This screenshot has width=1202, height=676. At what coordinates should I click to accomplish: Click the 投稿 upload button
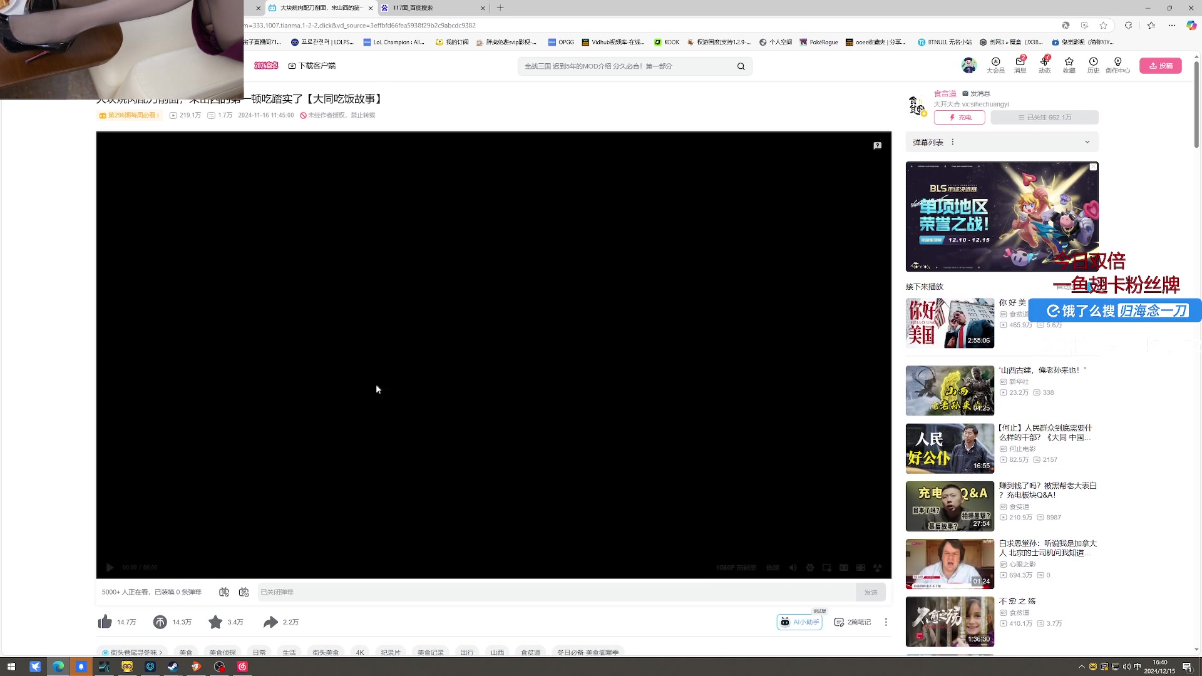point(1161,66)
